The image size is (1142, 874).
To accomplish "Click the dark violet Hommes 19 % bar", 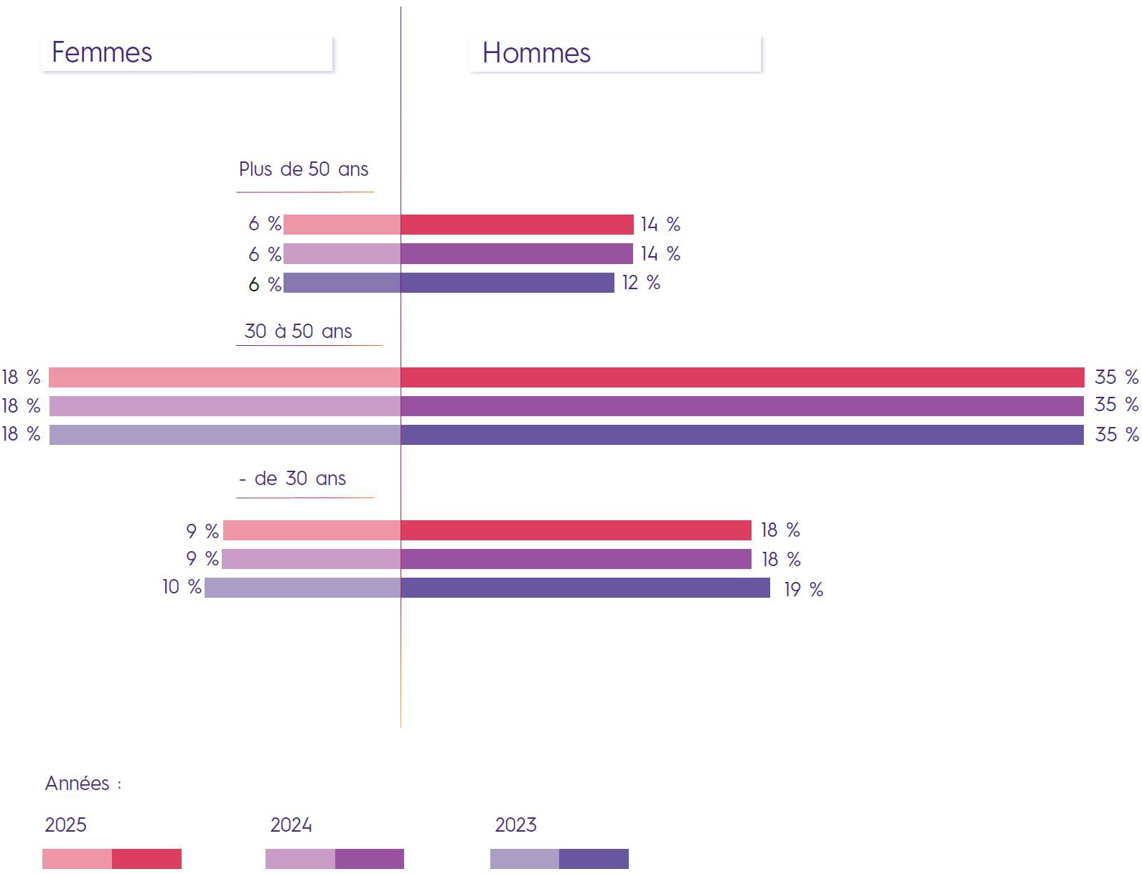I will point(585,588).
